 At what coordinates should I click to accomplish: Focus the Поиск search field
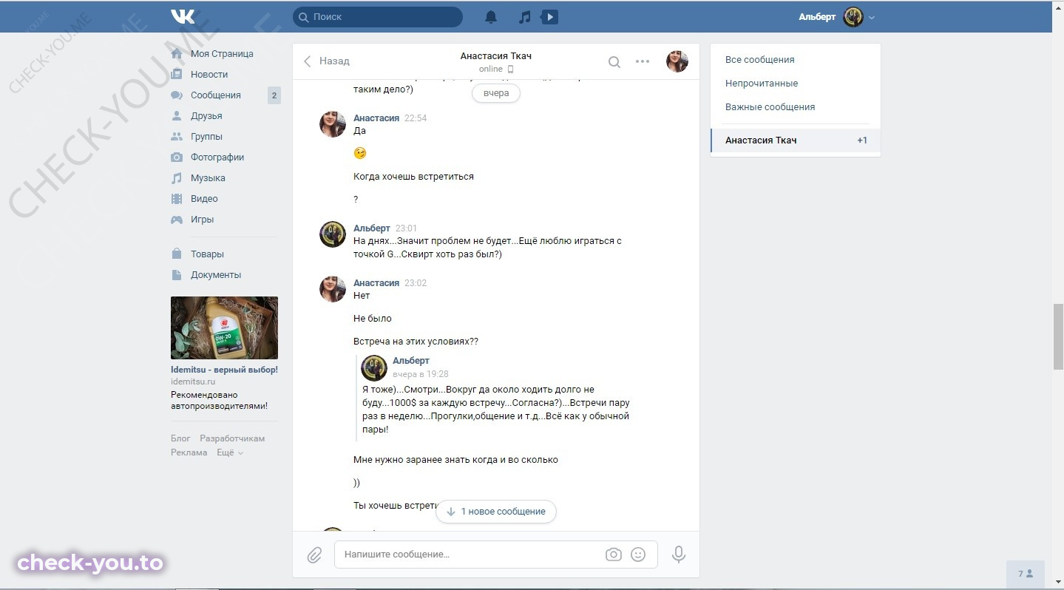pyautogui.click(x=378, y=16)
